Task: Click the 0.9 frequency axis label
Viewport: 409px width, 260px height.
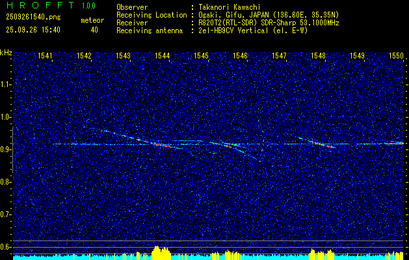Action: (x=5, y=149)
